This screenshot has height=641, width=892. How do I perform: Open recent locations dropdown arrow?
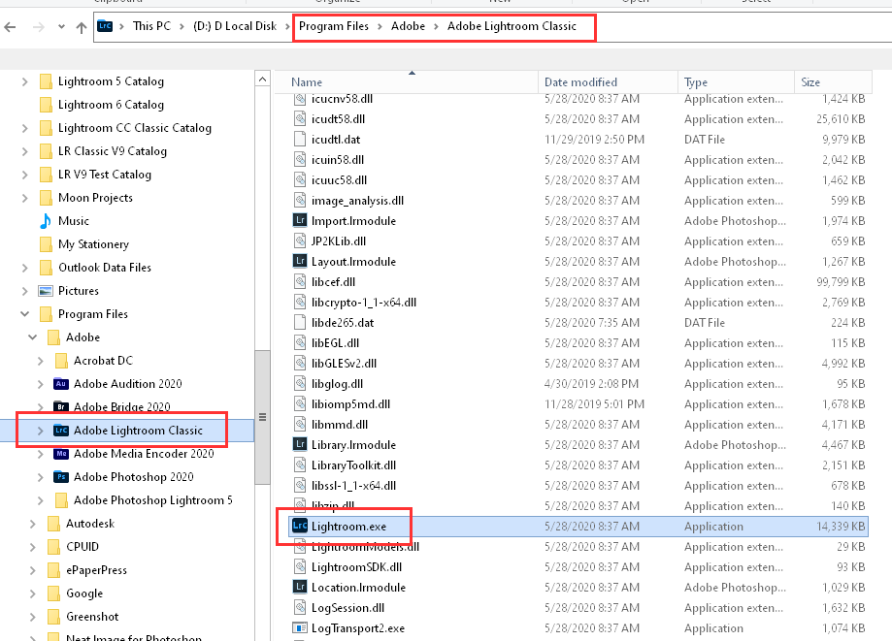point(61,27)
